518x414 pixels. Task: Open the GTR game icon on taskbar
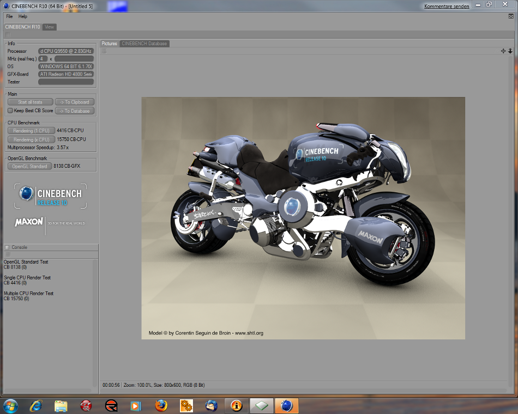[x=86, y=406]
